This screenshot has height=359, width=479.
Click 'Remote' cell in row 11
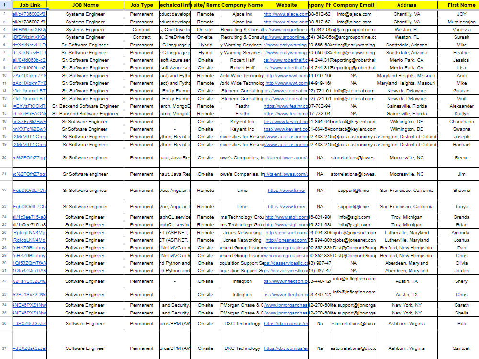[205, 83]
